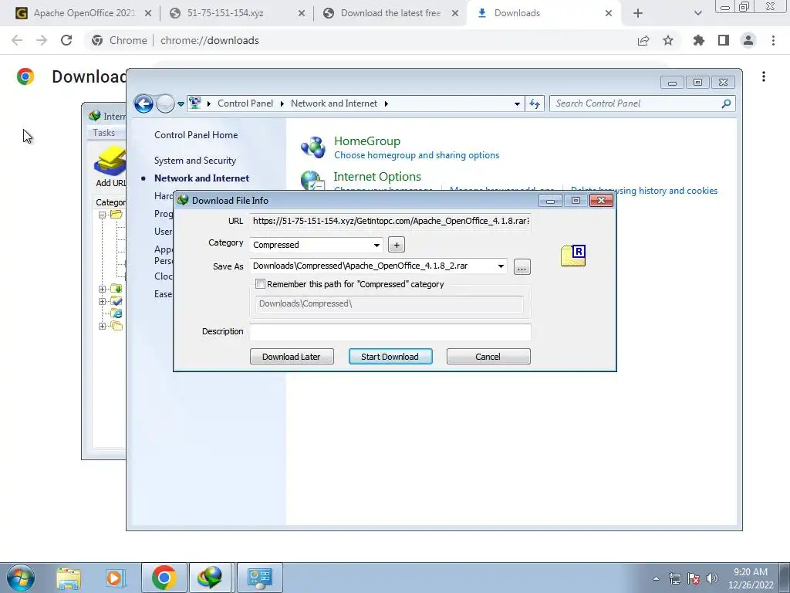Add new category with plus button
Image resolution: width=790 pixels, height=593 pixels.
point(397,245)
